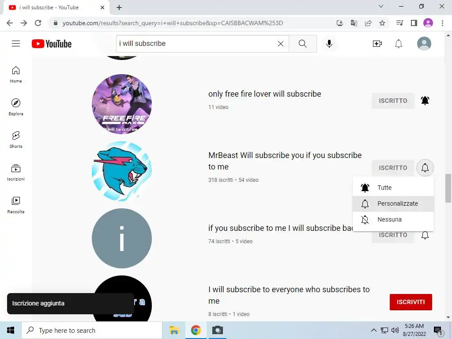This screenshot has height=339, width=452.
Task: Click ISCRITTO for 'if you subscribe to me' channel
Action: tap(393, 237)
